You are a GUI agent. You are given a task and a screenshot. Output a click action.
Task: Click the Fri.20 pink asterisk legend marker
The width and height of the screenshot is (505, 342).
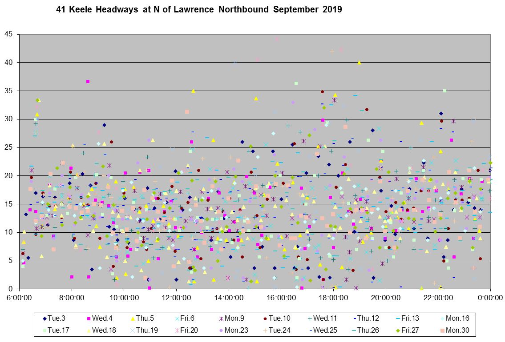177,330
